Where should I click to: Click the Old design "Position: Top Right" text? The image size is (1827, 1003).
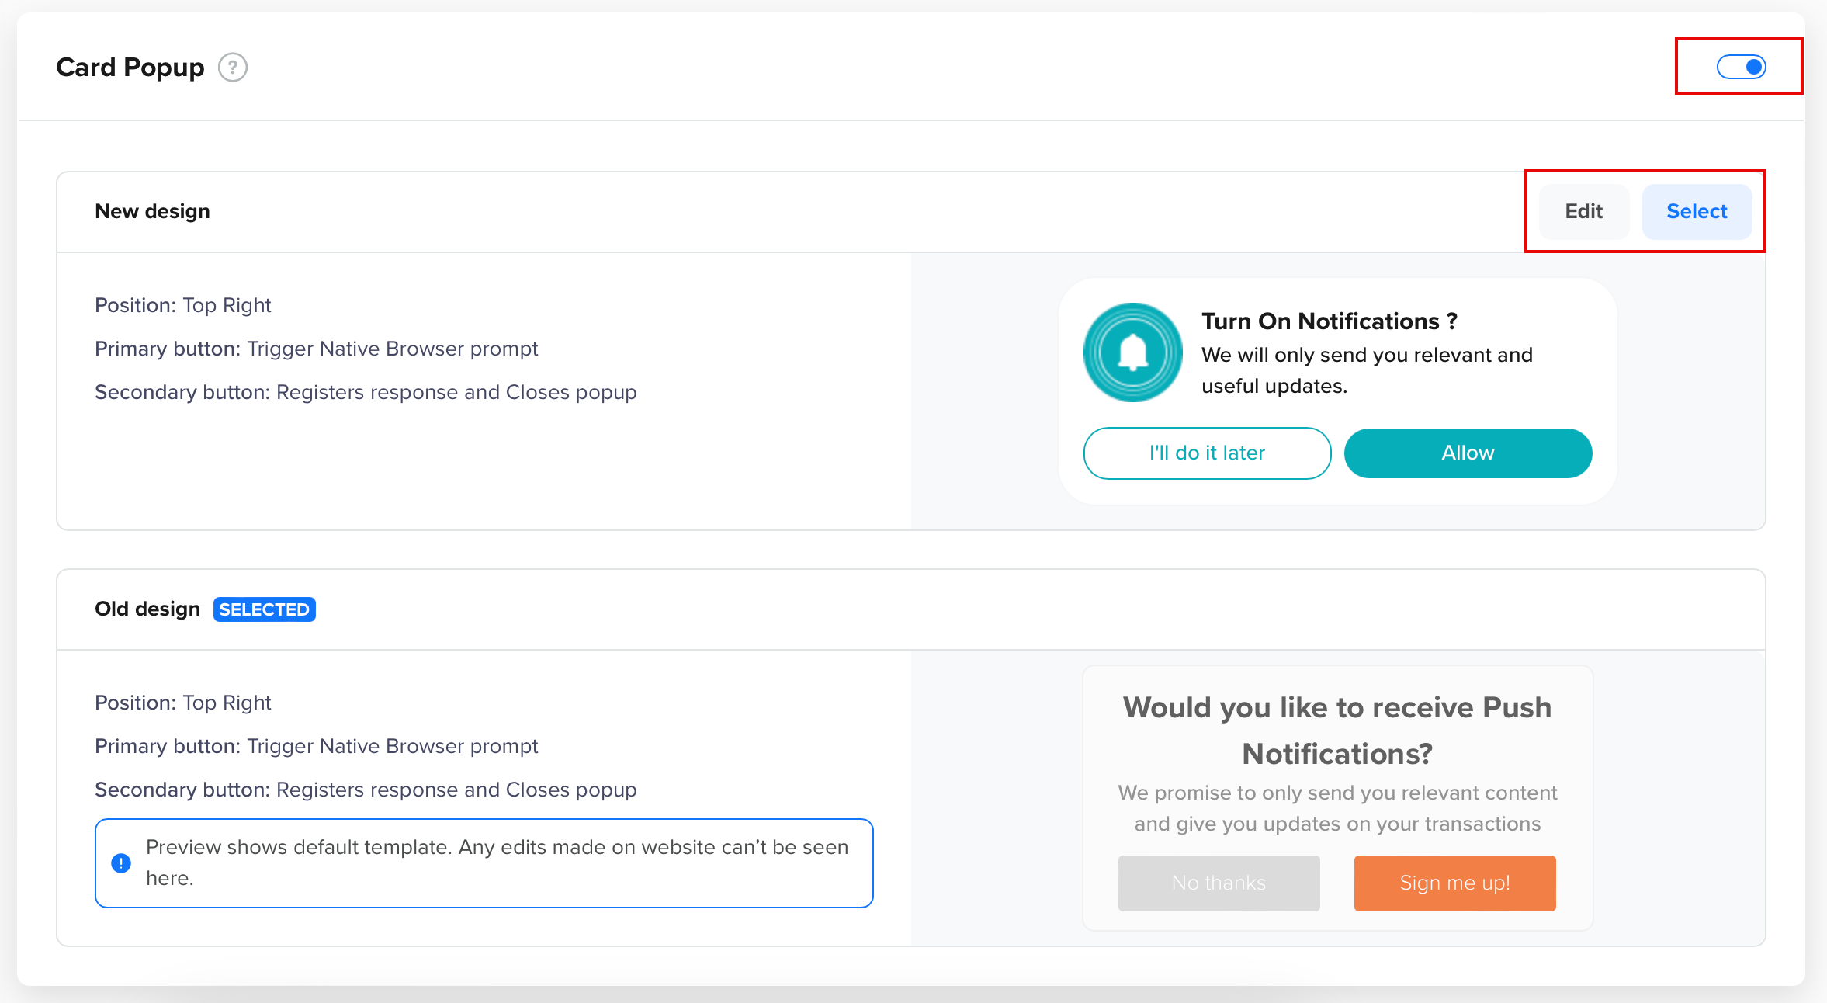(x=182, y=703)
